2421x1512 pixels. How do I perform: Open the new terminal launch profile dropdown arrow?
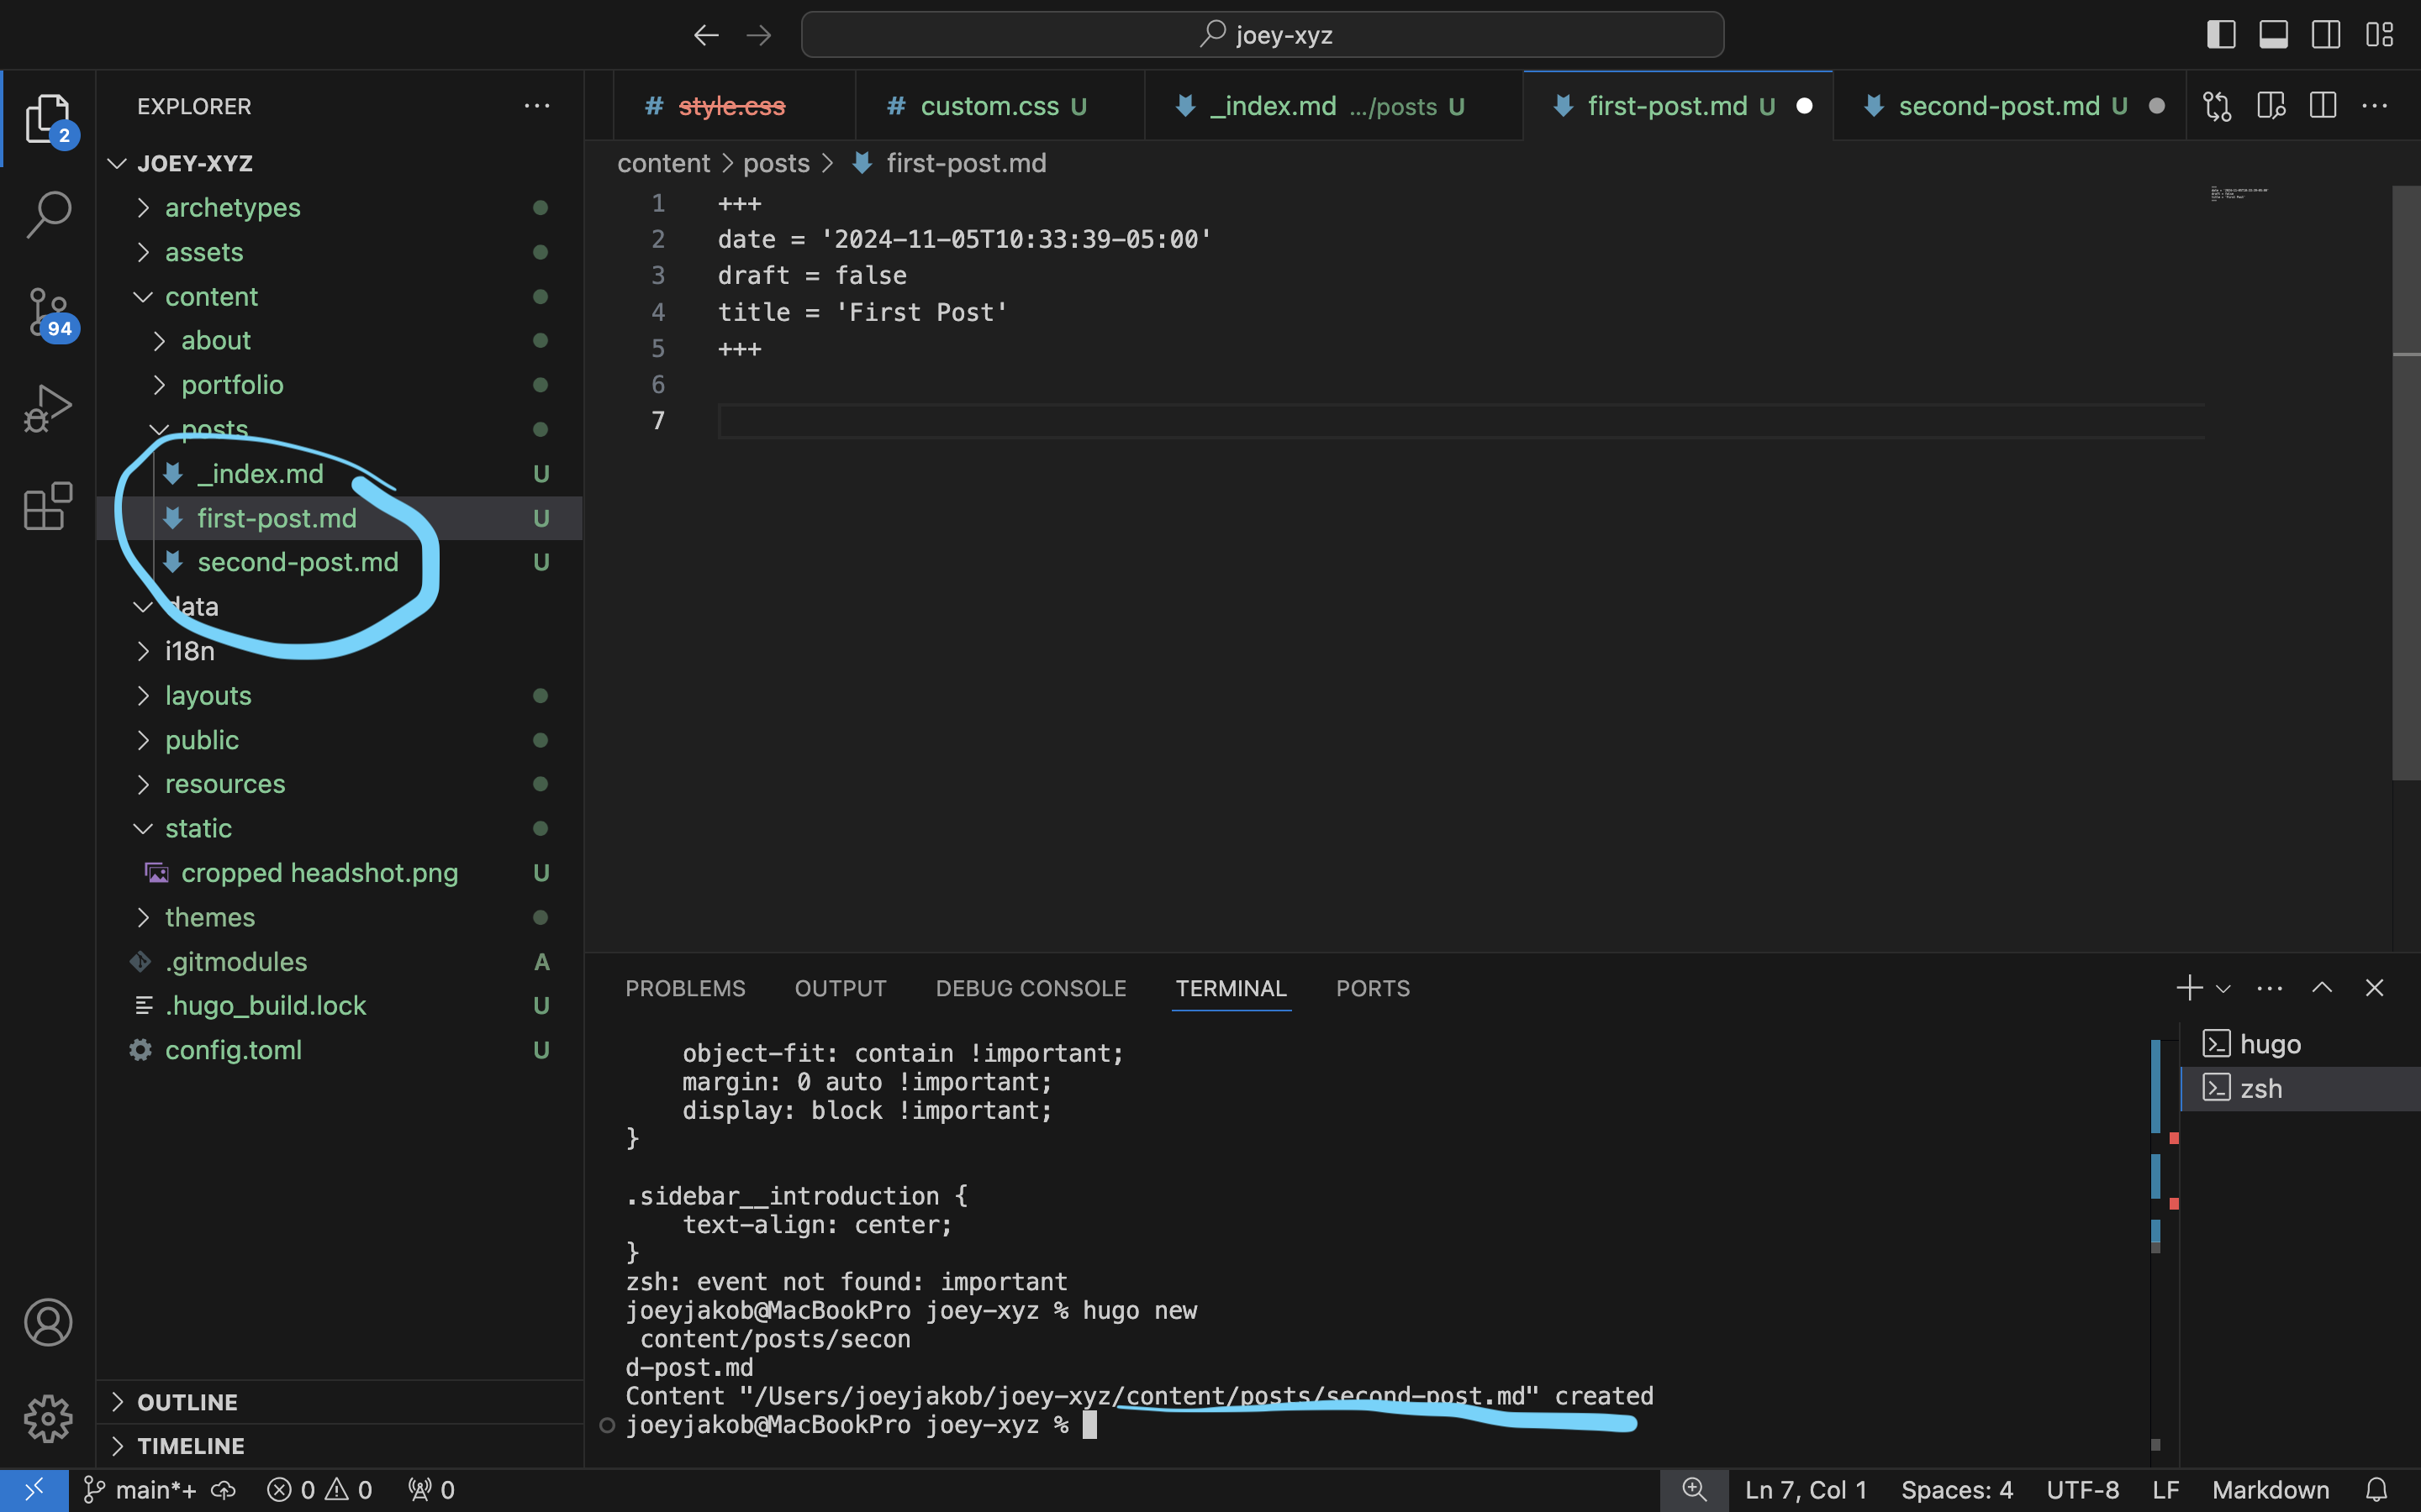point(2223,989)
